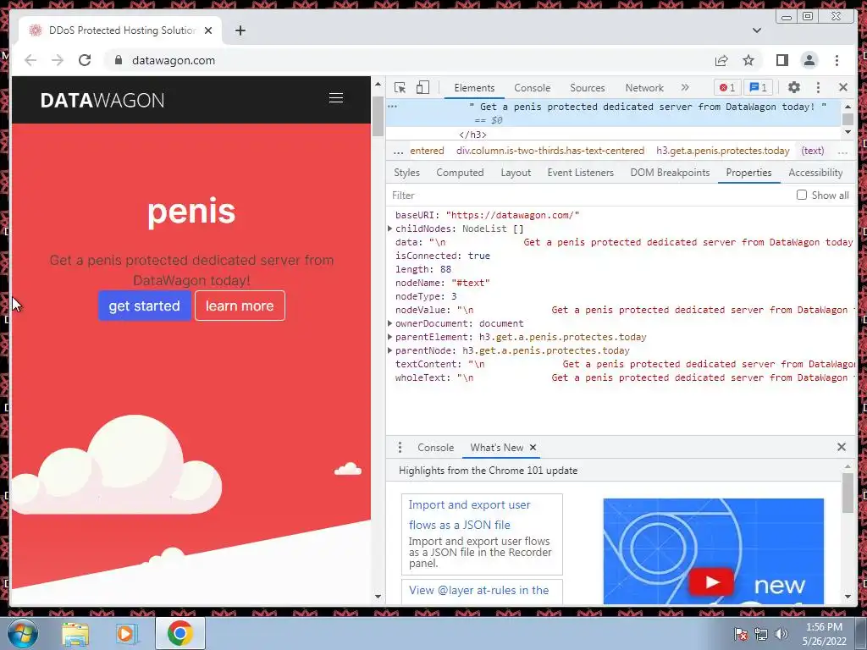Switch to the Elements panel tab
This screenshot has width=867, height=650.
(474, 88)
